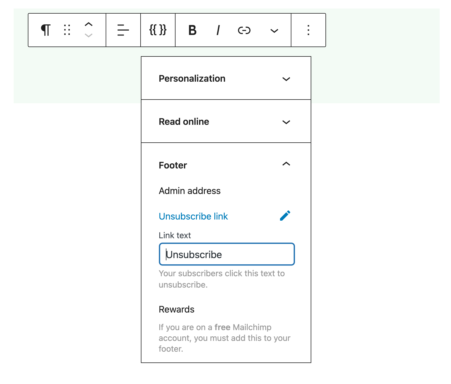Click the Unsubscribe link option
The height and width of the screenshot is (384, 451).
click(193, 216)
